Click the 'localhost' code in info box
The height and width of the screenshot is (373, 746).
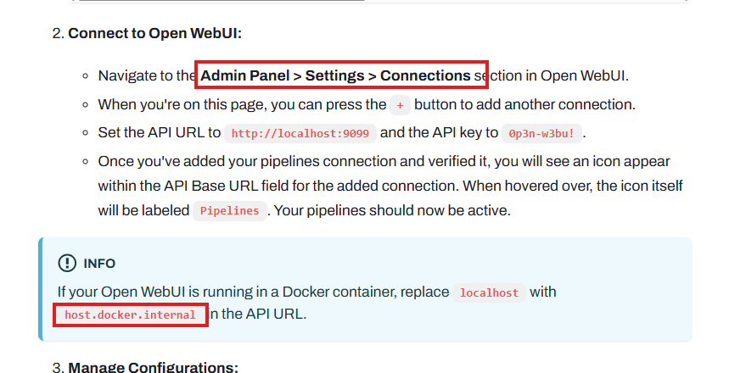tap(488, 292)
